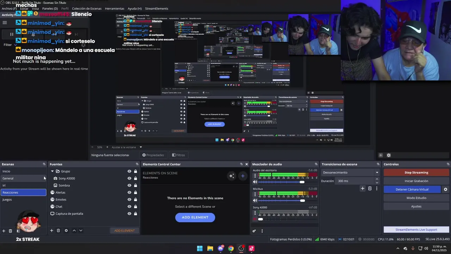Viewport: 451px width, 254px height.
Task: Open TikTok app from taskbar
Action: 251,248
